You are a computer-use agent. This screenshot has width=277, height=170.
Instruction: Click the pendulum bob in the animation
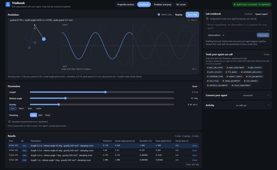[44, 39]
